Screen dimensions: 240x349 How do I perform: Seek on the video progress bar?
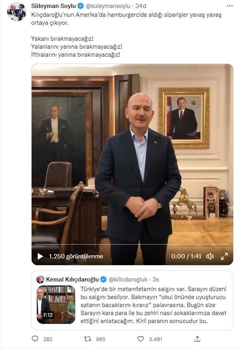pyautogui.click(x=132, y=244)
